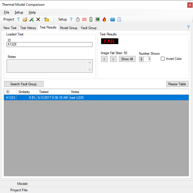Screen dimensions: 193x193
Task: Click the red FAIL result indicator
Action: (x=110, y=41)
